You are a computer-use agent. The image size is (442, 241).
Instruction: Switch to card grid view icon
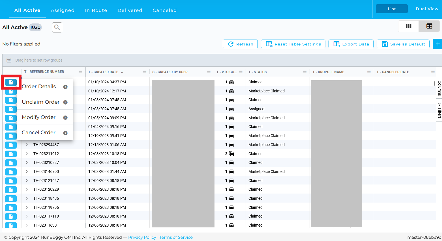(x=408, y=26)
